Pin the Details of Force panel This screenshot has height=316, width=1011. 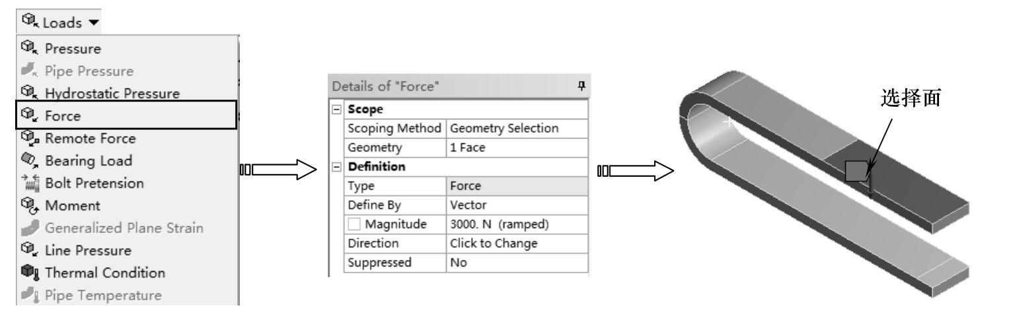pos(580,87)
